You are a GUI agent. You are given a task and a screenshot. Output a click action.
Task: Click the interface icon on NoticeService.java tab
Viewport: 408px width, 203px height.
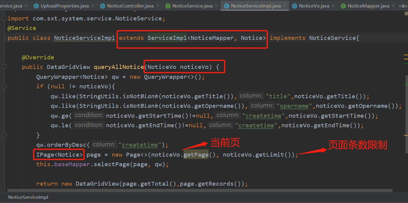tap(168, 6)
